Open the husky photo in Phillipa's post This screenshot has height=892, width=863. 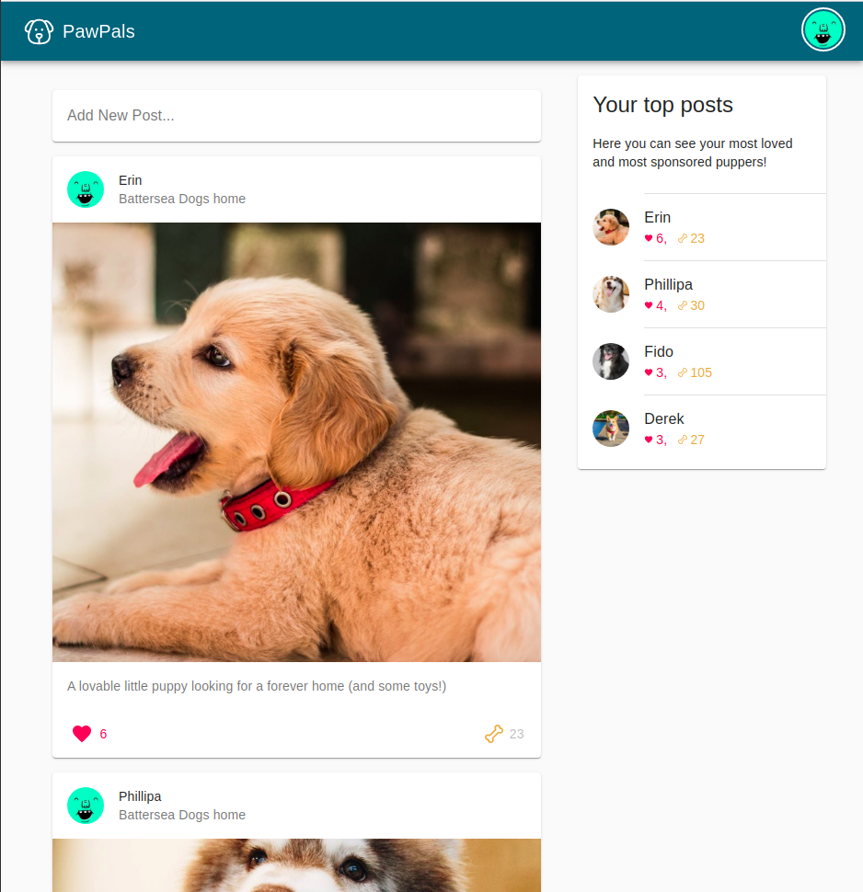click(296, 865)
